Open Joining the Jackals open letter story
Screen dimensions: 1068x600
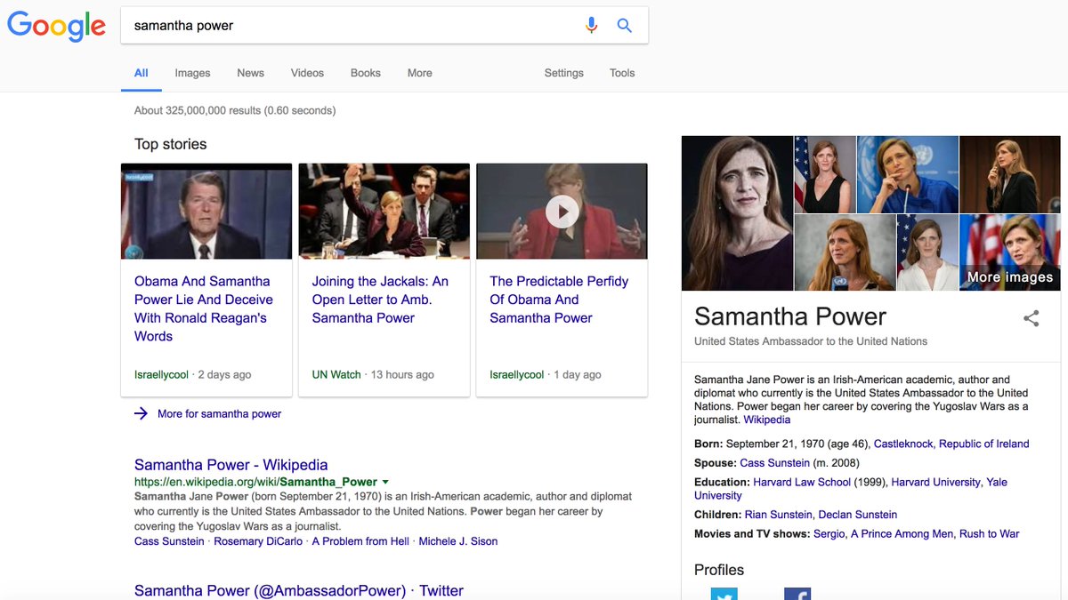380,300
